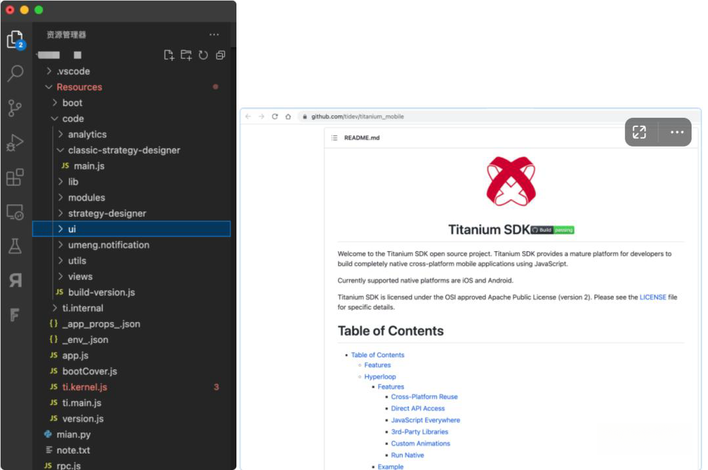The image size is (708, 470).
Task: Click the Hyperloop link
Action: tap(380, 376)
